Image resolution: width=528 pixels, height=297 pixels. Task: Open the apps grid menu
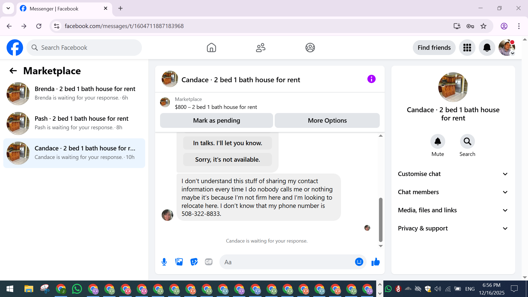[467, 48]
